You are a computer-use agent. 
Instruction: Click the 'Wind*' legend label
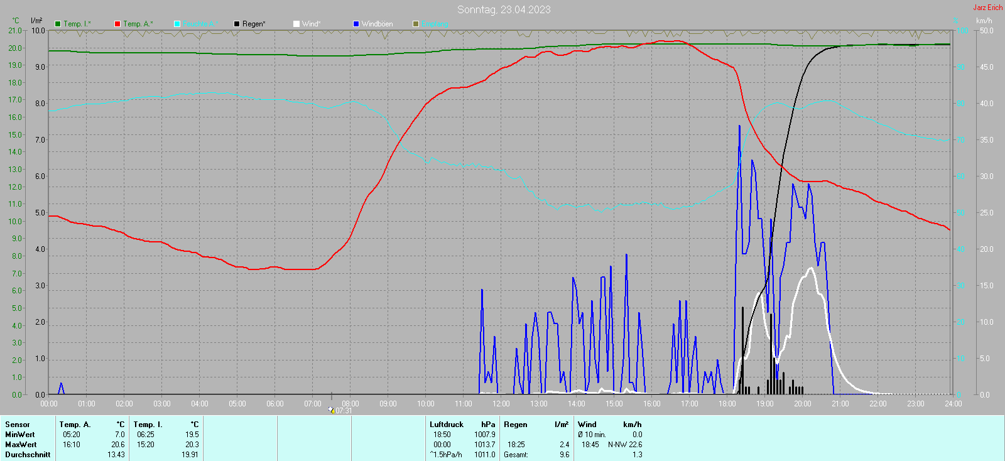(x=312, y=24)
